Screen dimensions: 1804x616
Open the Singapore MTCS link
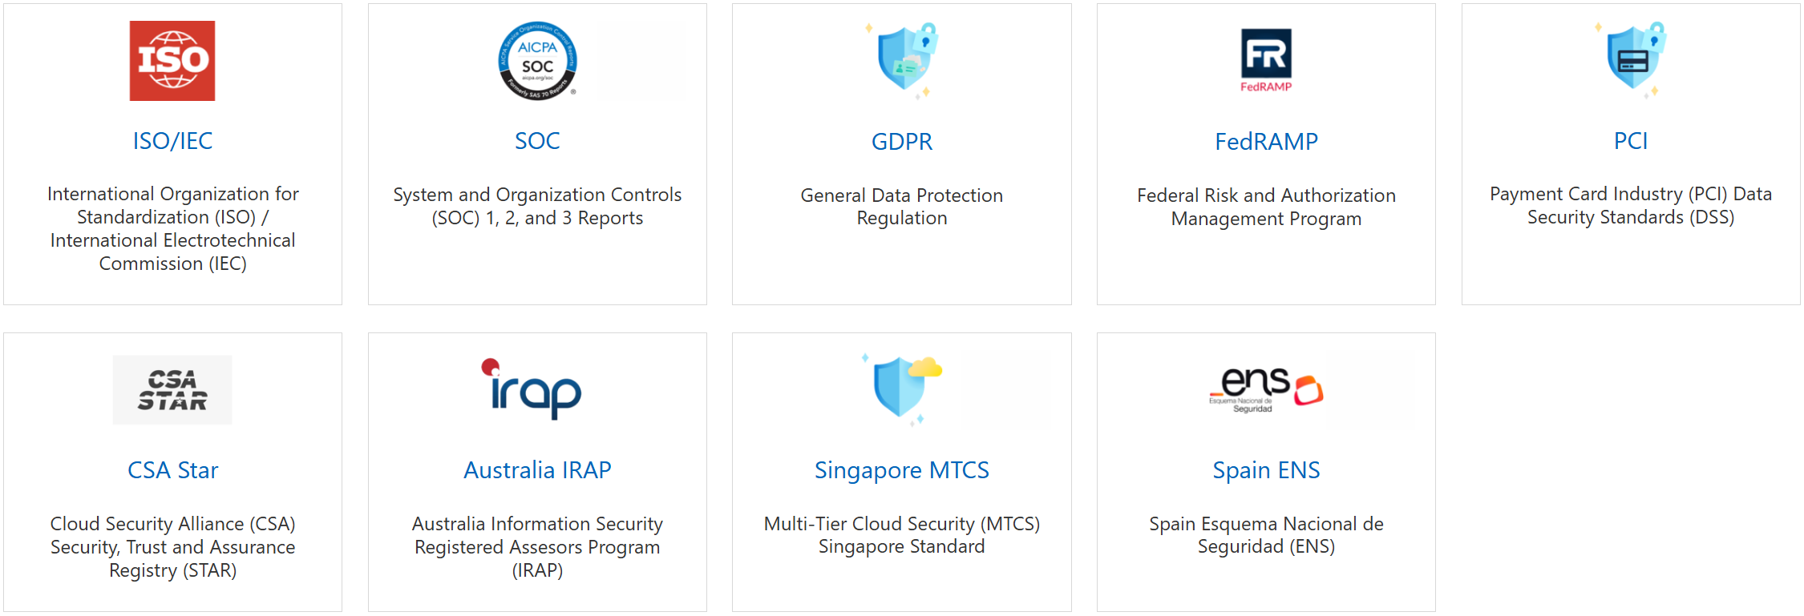[902, 470]
